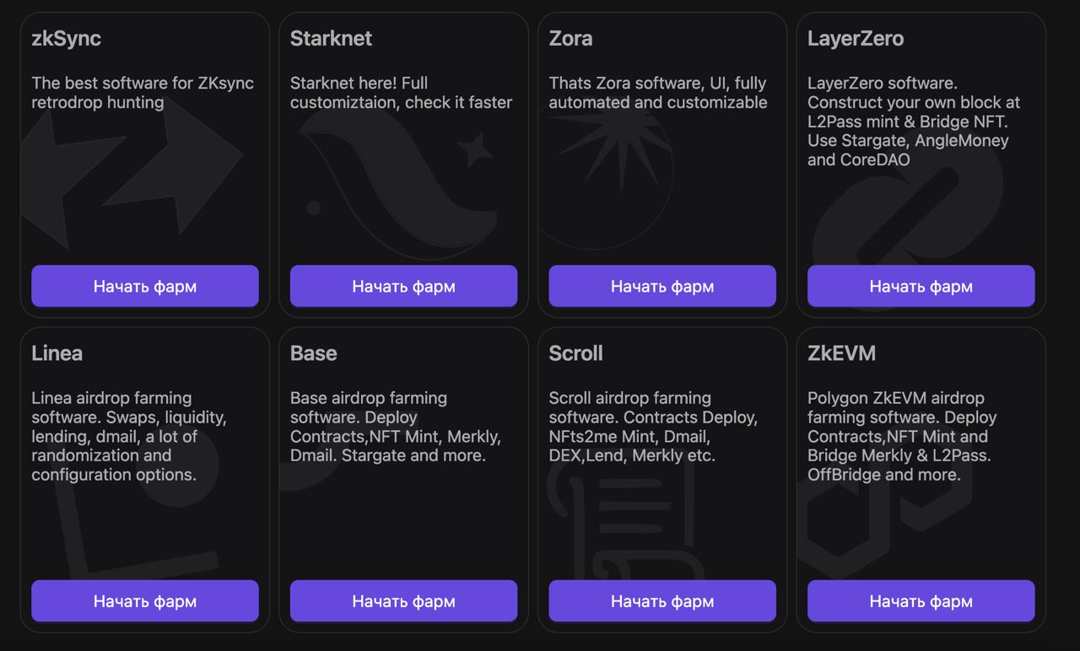Click Начать фарм under ZkEVM
Screen dimensions: 1080x651
pyautogui.click(x=921, y=600)
